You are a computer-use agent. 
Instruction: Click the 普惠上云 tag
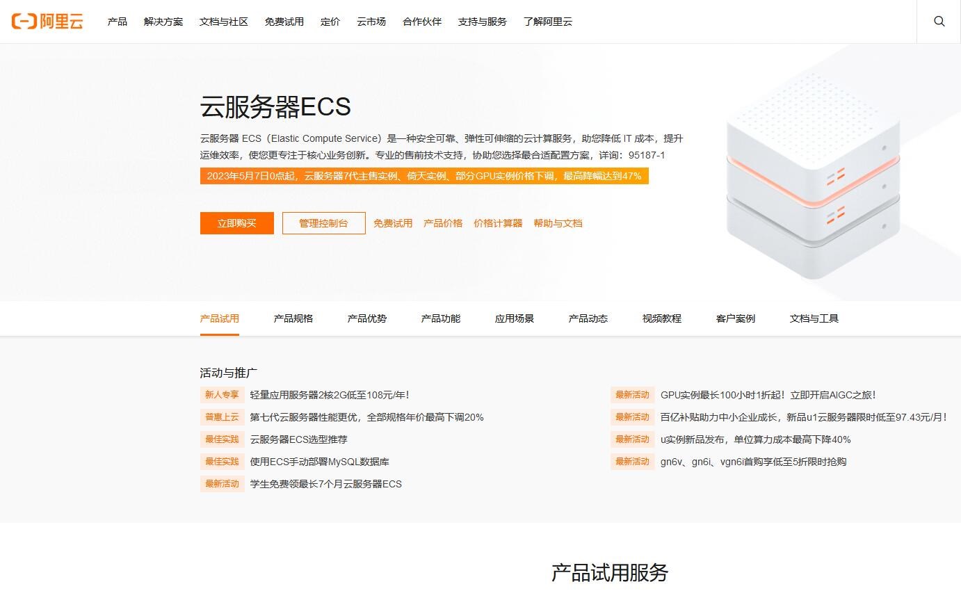point(222,417)
